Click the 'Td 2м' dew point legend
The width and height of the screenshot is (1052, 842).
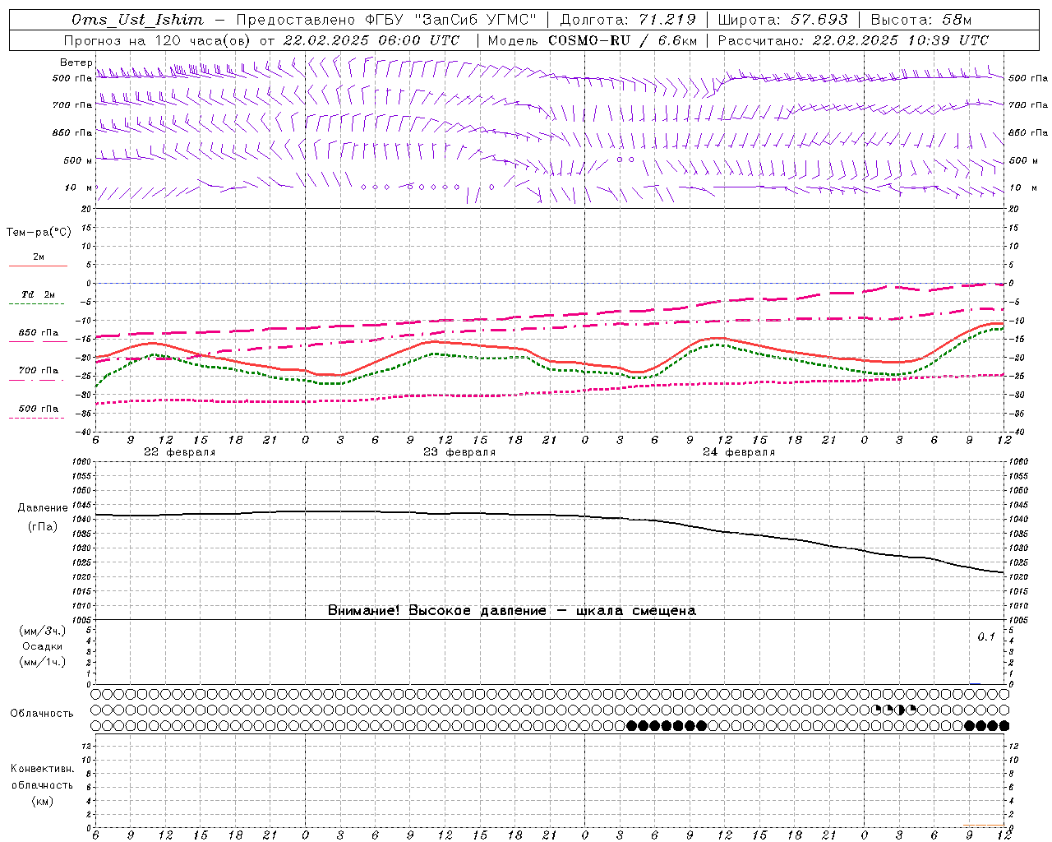coord(38,294)
